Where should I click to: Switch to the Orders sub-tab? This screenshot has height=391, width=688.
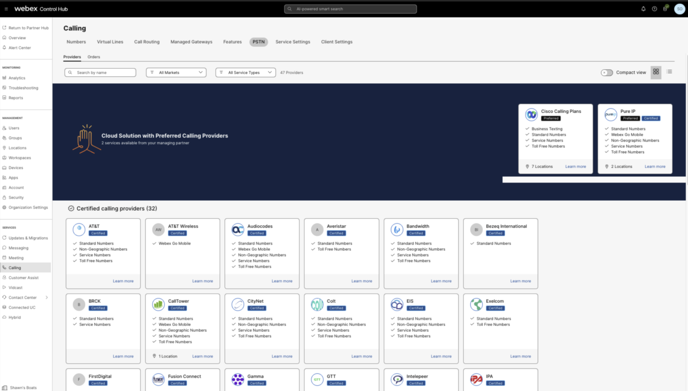pos(94,57)
